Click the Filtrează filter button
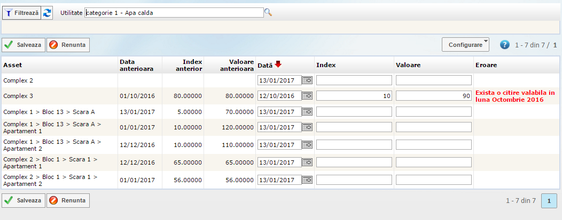The width and height of the screenshot is (562, 220). (21, 13)
